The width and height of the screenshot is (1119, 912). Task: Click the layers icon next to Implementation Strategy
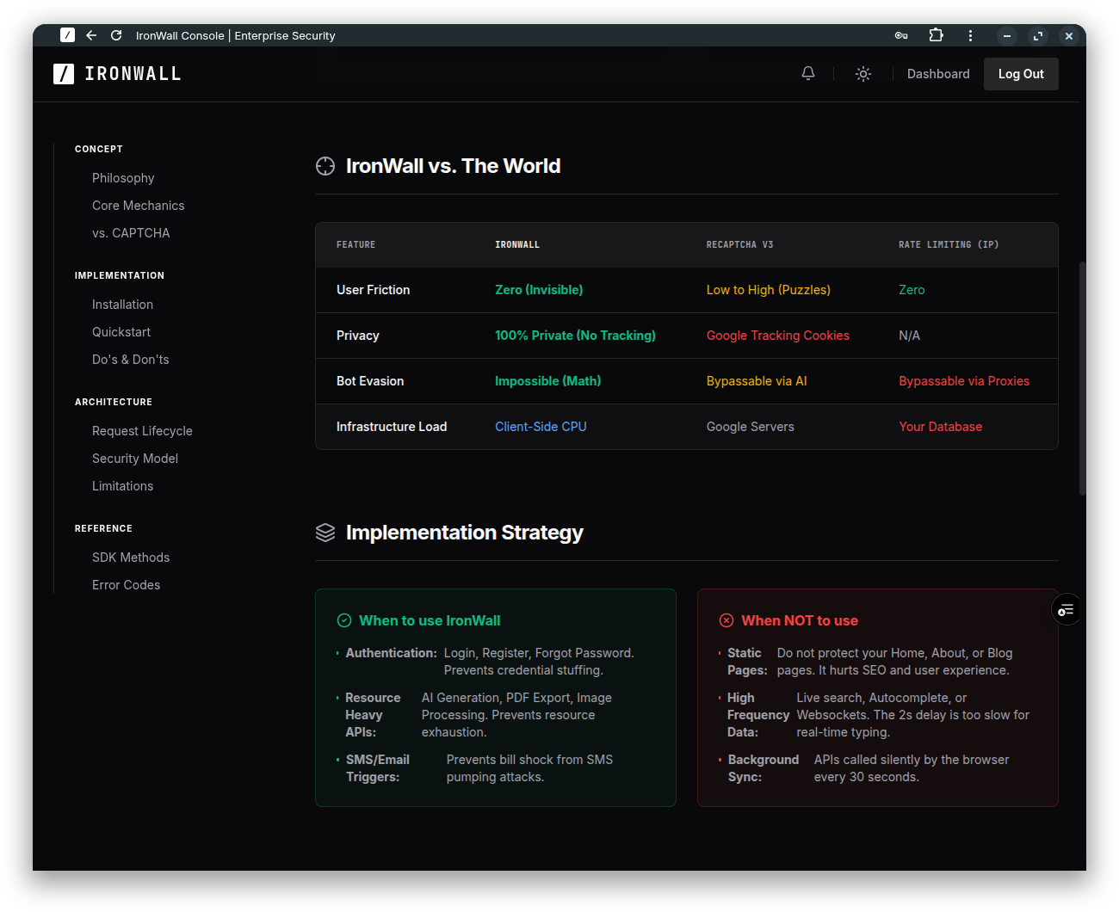click(x=325, y=533)
